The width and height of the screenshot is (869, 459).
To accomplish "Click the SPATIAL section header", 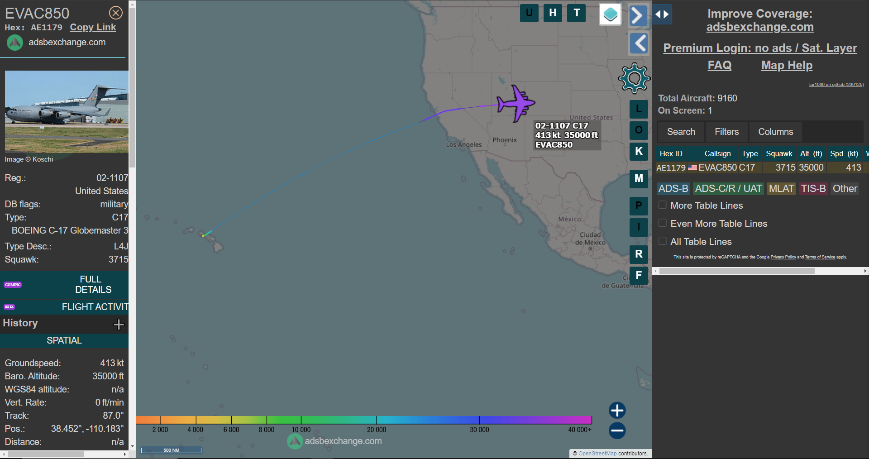I will pyautogui.click(x=64, y=340).
